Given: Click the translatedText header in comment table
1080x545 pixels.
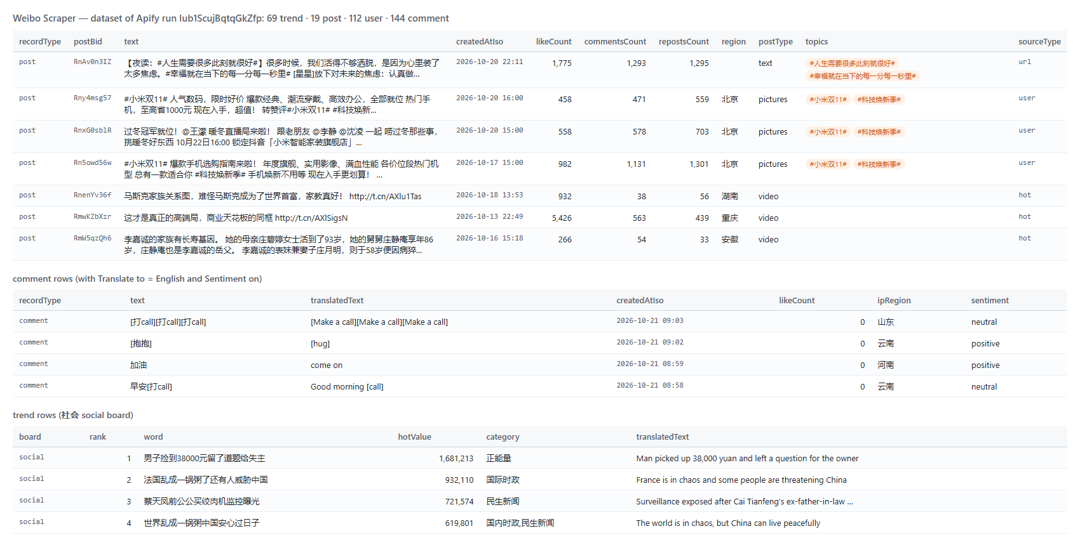Looking at the screenshot, I should point(337,301).
